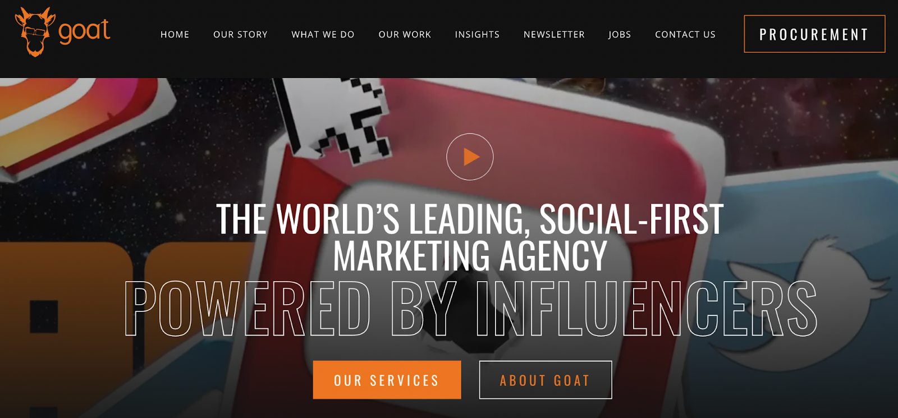Screen dimensions: 898x418
Task: Open the Jobs link
Action: pyautogui.click(x=620, y=34)
